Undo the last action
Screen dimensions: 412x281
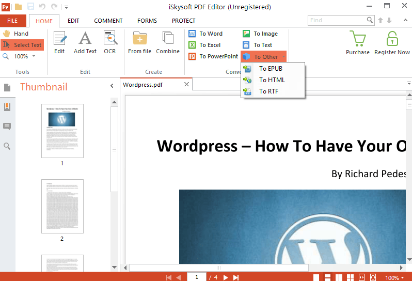(42, 7)
